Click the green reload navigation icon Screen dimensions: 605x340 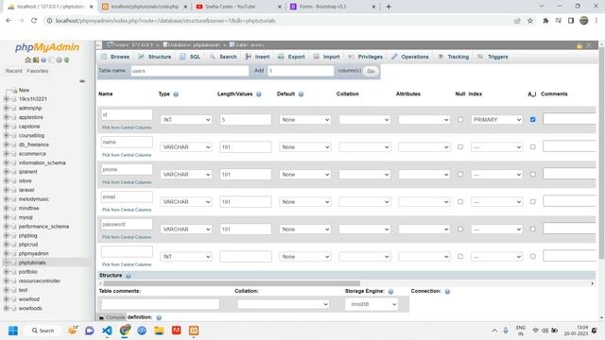66,60
